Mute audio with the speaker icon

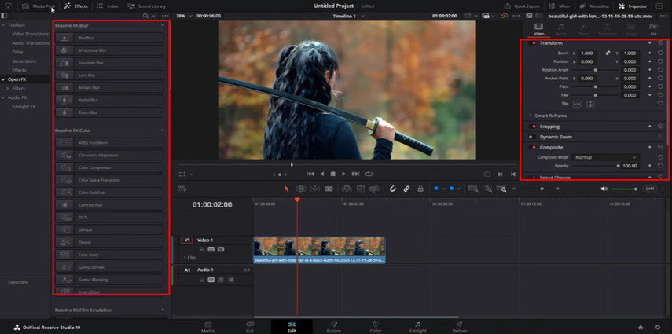click(x=604, y=189)
